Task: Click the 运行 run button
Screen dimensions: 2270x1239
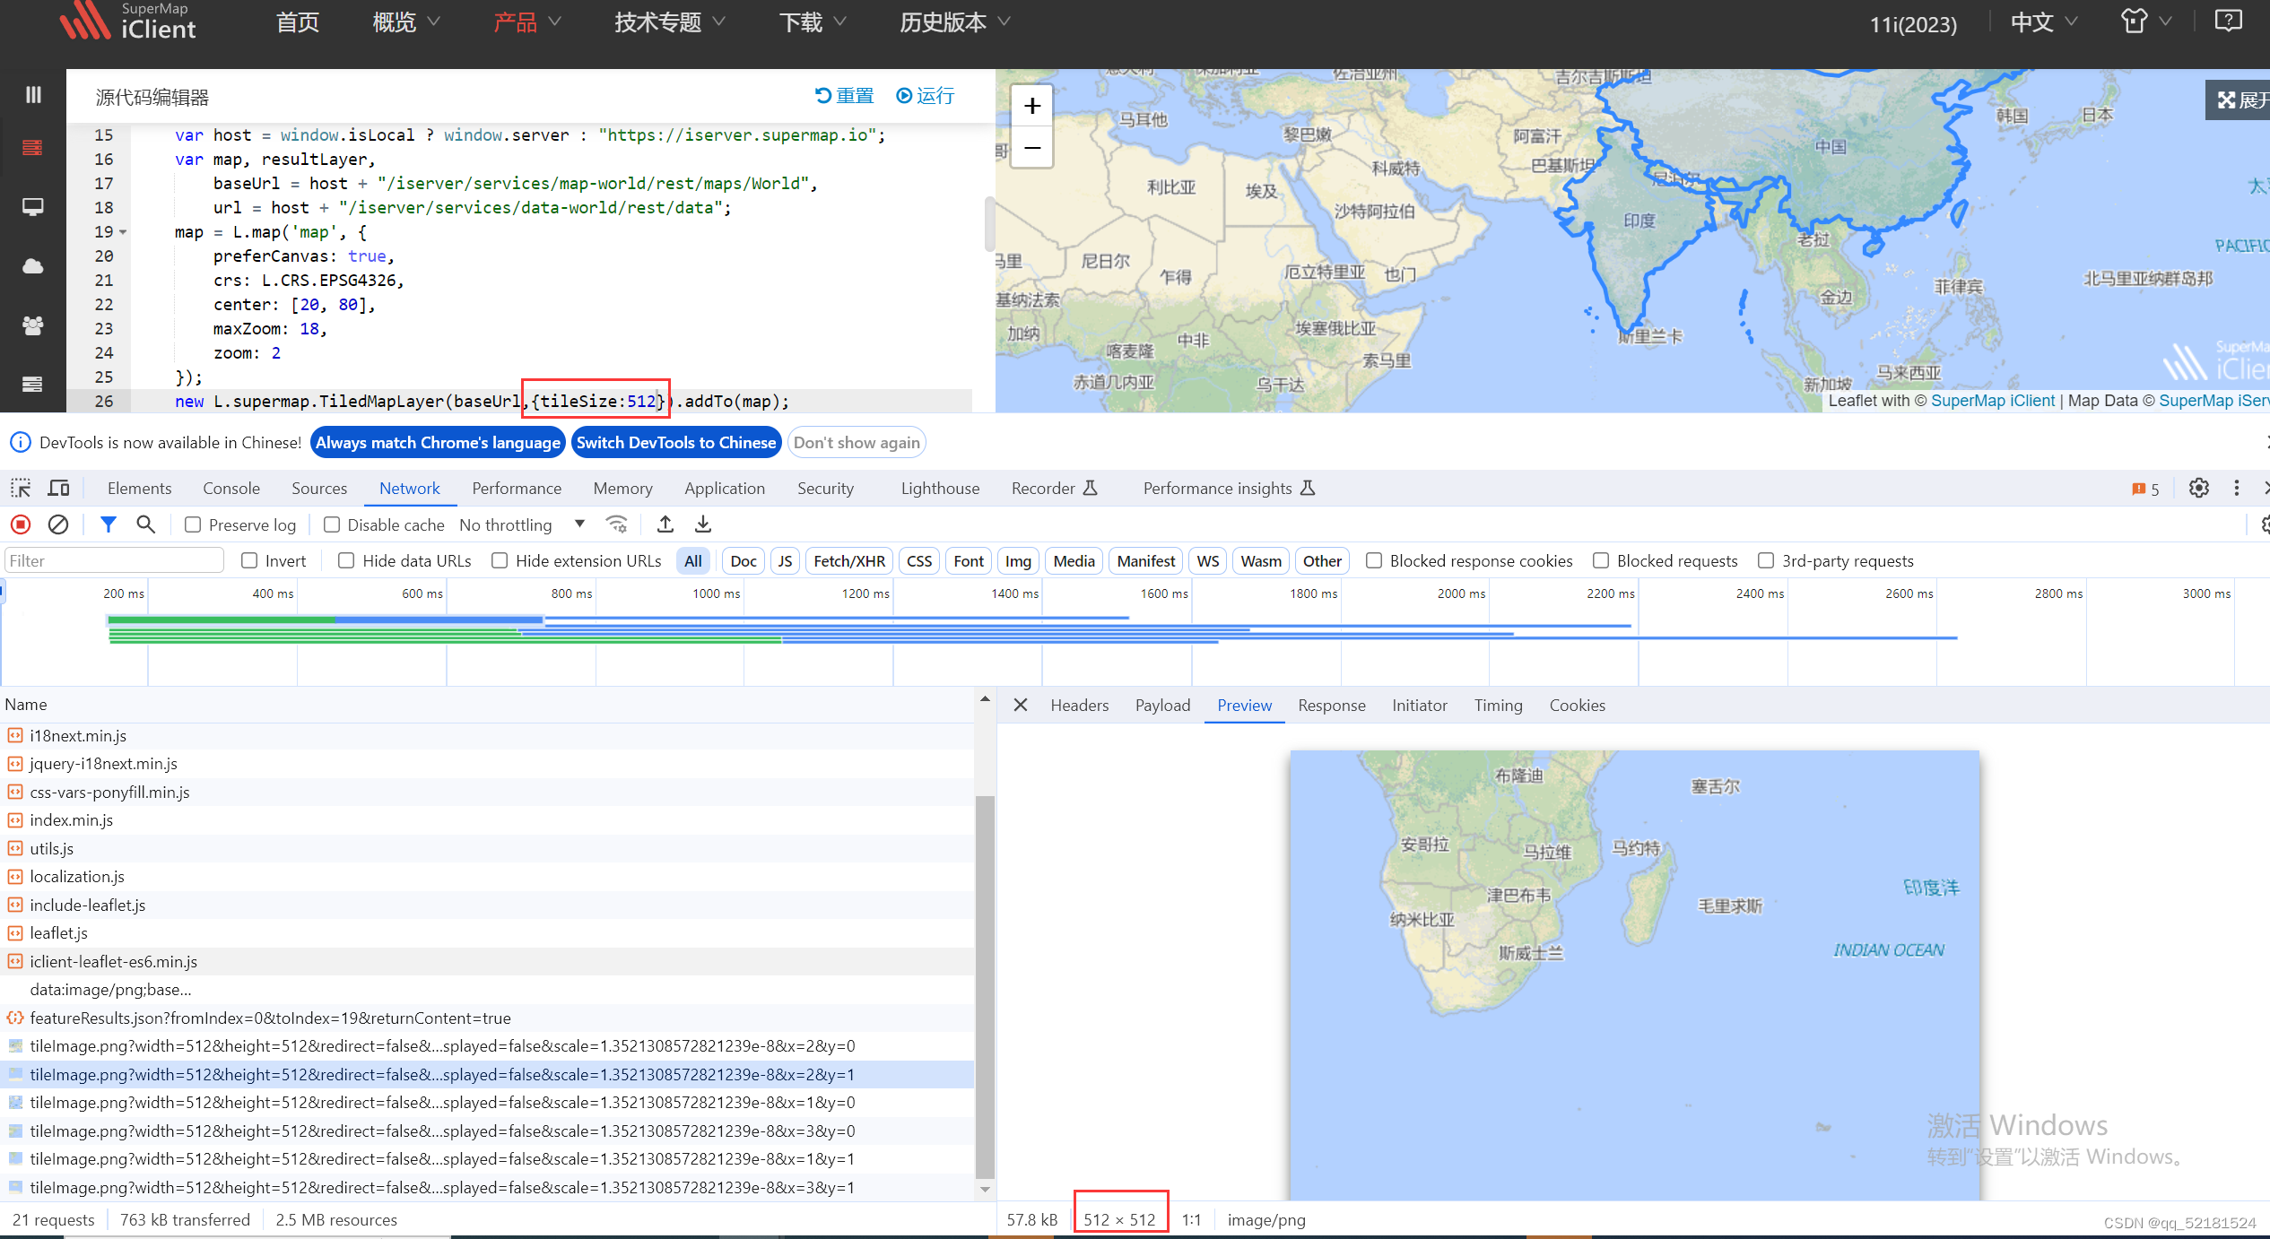Action: click(926, 96)
